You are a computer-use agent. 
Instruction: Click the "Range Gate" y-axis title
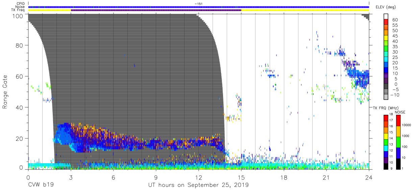pyautogui.click(x=5, y=92)
